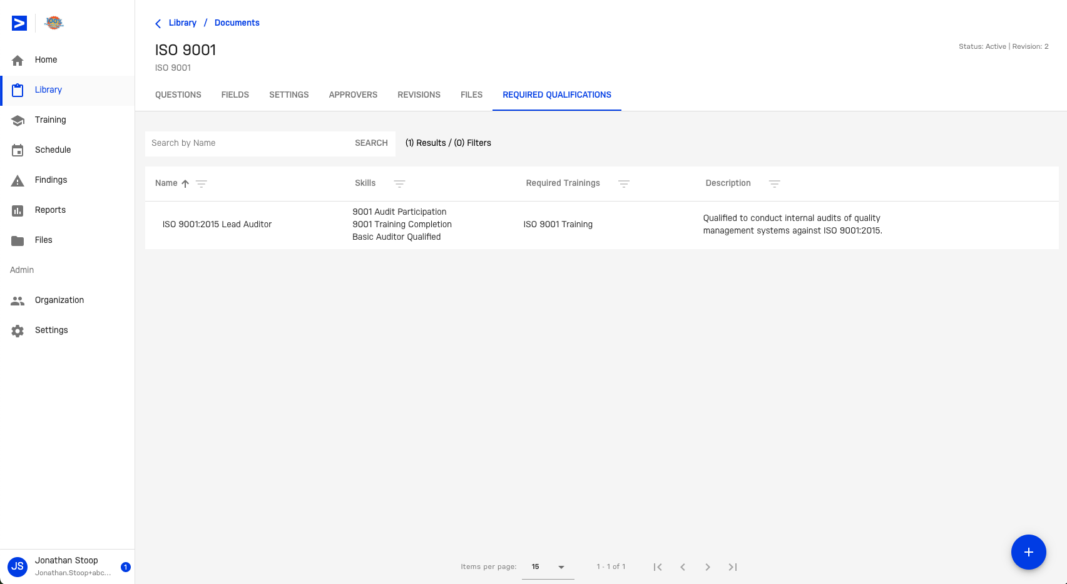Select the Required Qualifications tab
1067x584 pixels.
click(x=557, y=95)
